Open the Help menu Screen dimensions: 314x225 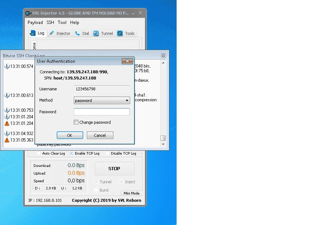tap(75, 22)
